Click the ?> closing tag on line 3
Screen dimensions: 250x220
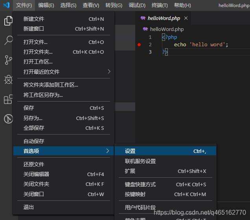point(165,52)
